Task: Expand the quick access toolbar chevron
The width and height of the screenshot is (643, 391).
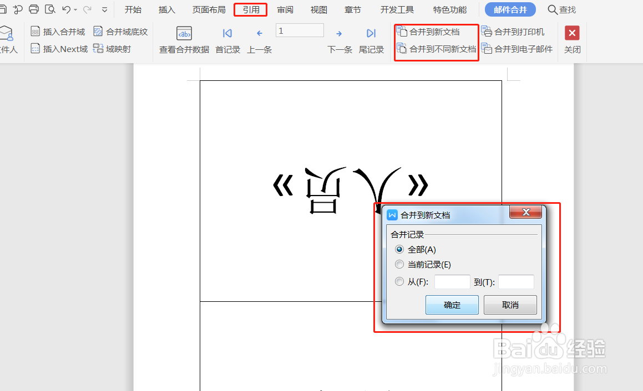Action: (x=105, y=9)
